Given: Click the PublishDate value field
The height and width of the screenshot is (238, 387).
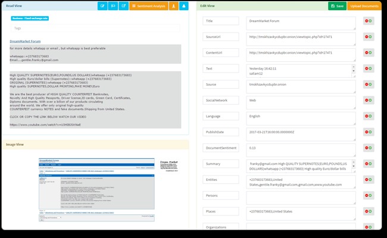Looking at the screenshot, I should [x=301, y=134].
